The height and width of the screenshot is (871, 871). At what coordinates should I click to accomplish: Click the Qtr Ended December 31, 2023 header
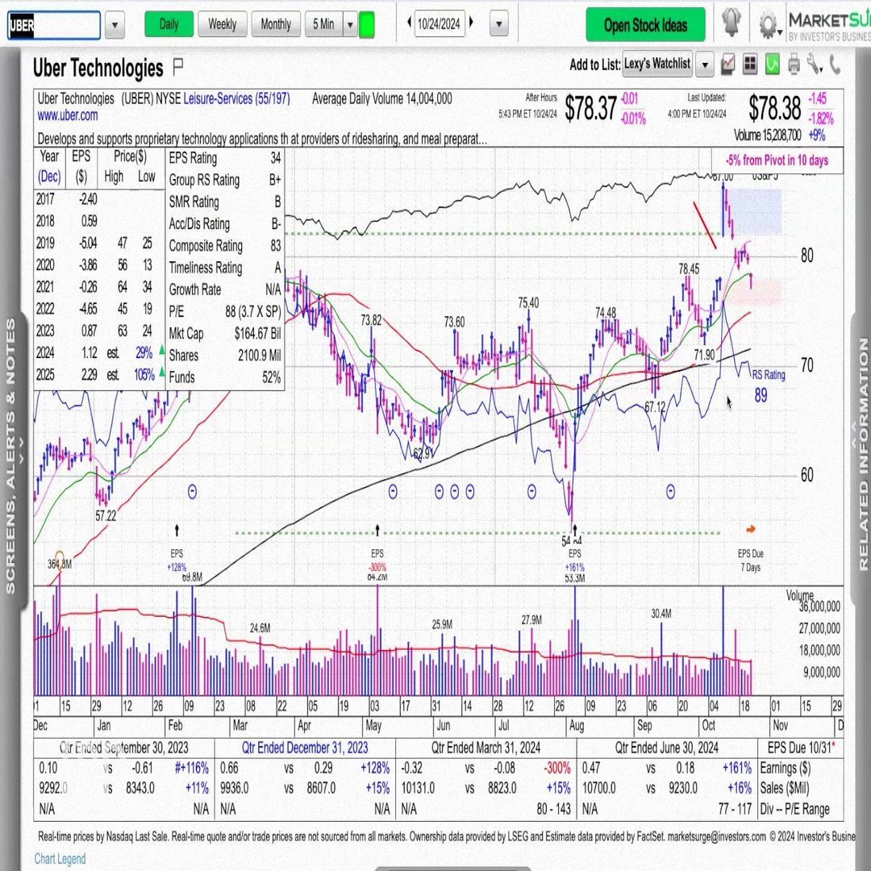click(x=304, y=748)
